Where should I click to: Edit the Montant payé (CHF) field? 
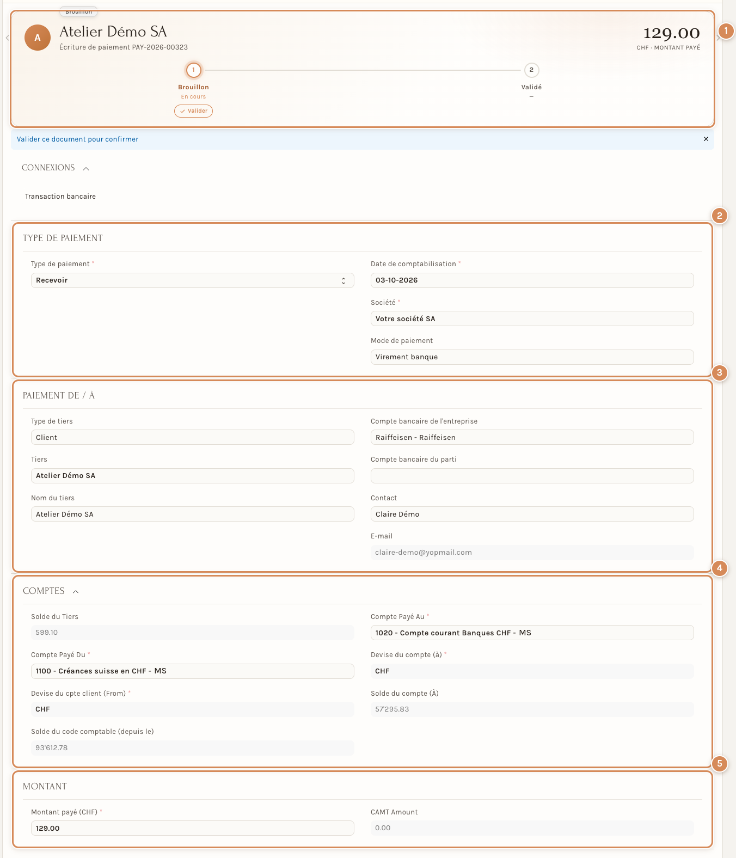[x=192, y=828]
